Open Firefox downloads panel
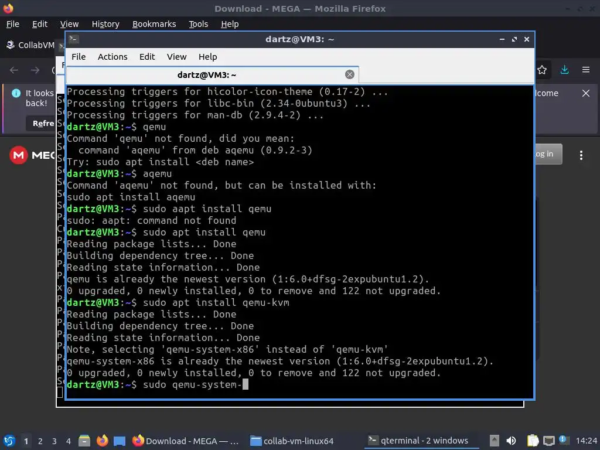Viewport: 600px width, 450px height. click(564, 70)
